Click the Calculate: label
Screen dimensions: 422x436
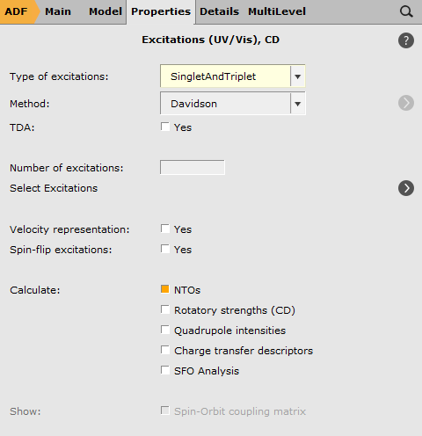[x=35, y=290]
